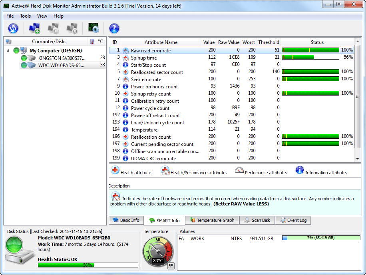The height and width of the screenshot is (275, 366).
Task: Click the attribute list scroll down arrow
Action: (x=357, y=159)
